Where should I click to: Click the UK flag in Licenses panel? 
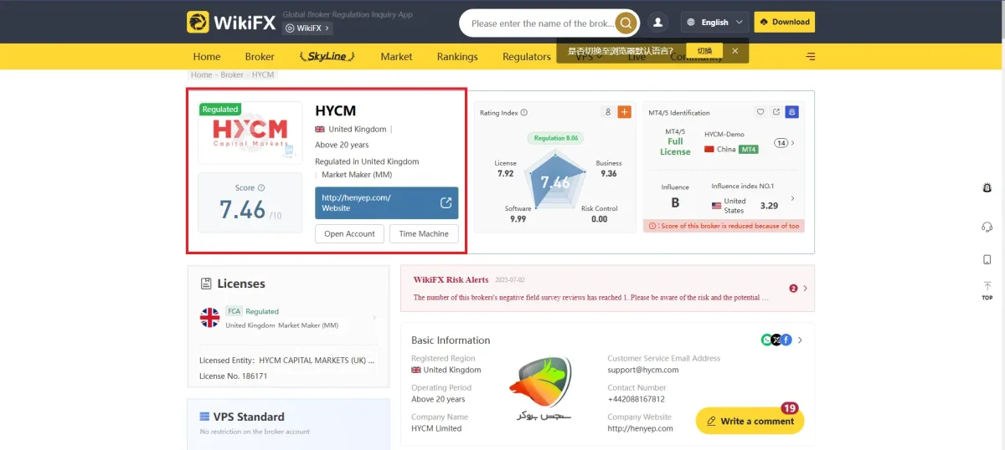(x=209, y=318)
